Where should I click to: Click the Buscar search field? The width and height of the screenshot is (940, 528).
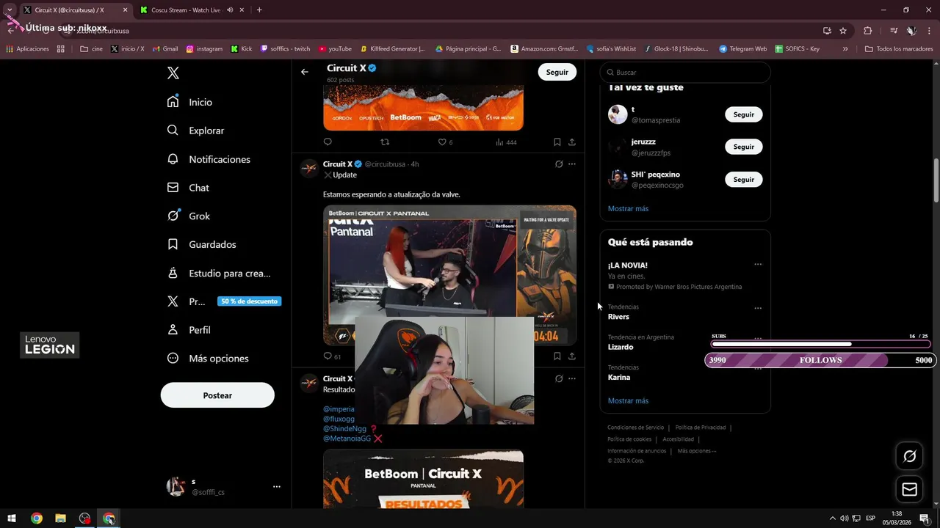click(685, 73)
